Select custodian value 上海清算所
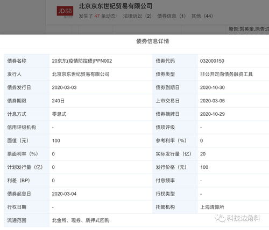Image resolution: width=269 pixels, height=230 pixels. click(x=212, y=207)
